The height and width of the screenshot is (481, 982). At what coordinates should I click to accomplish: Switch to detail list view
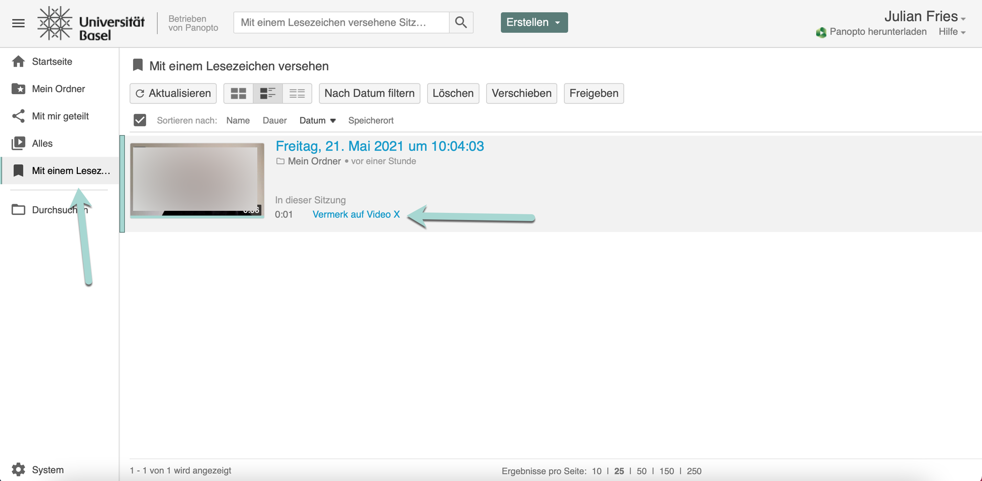pos(268,93)
